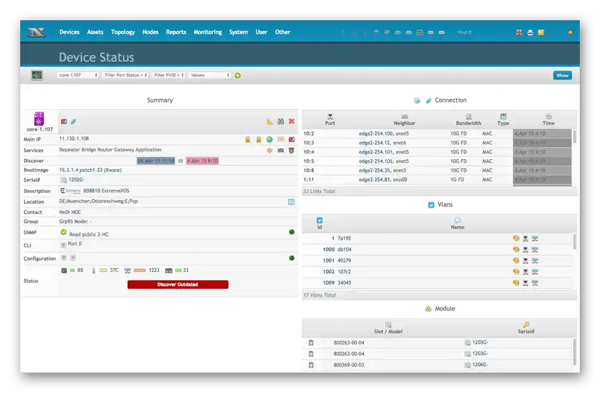The width and height of the screenshot is (600, 393).
Task: Click the monitor graph icon in filter bar
Action: pyautogui.click(x=37, y=75)
